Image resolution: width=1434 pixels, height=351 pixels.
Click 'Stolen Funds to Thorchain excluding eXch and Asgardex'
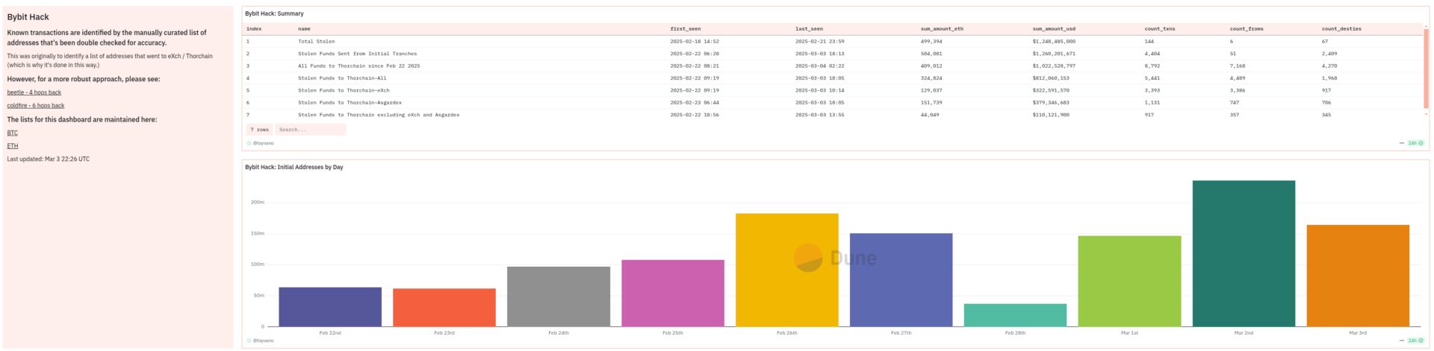(379, 116)
